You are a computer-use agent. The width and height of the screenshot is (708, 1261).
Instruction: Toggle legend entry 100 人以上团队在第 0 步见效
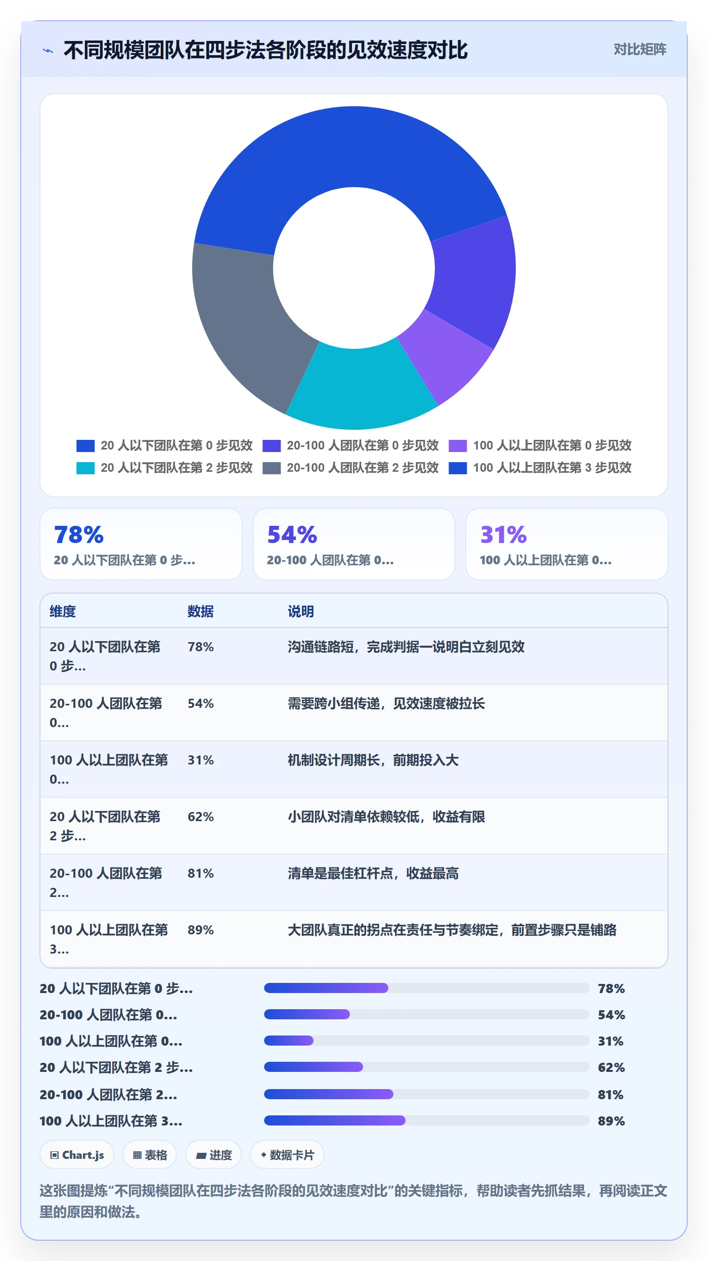pyautogui.click(x=540, y=445)
